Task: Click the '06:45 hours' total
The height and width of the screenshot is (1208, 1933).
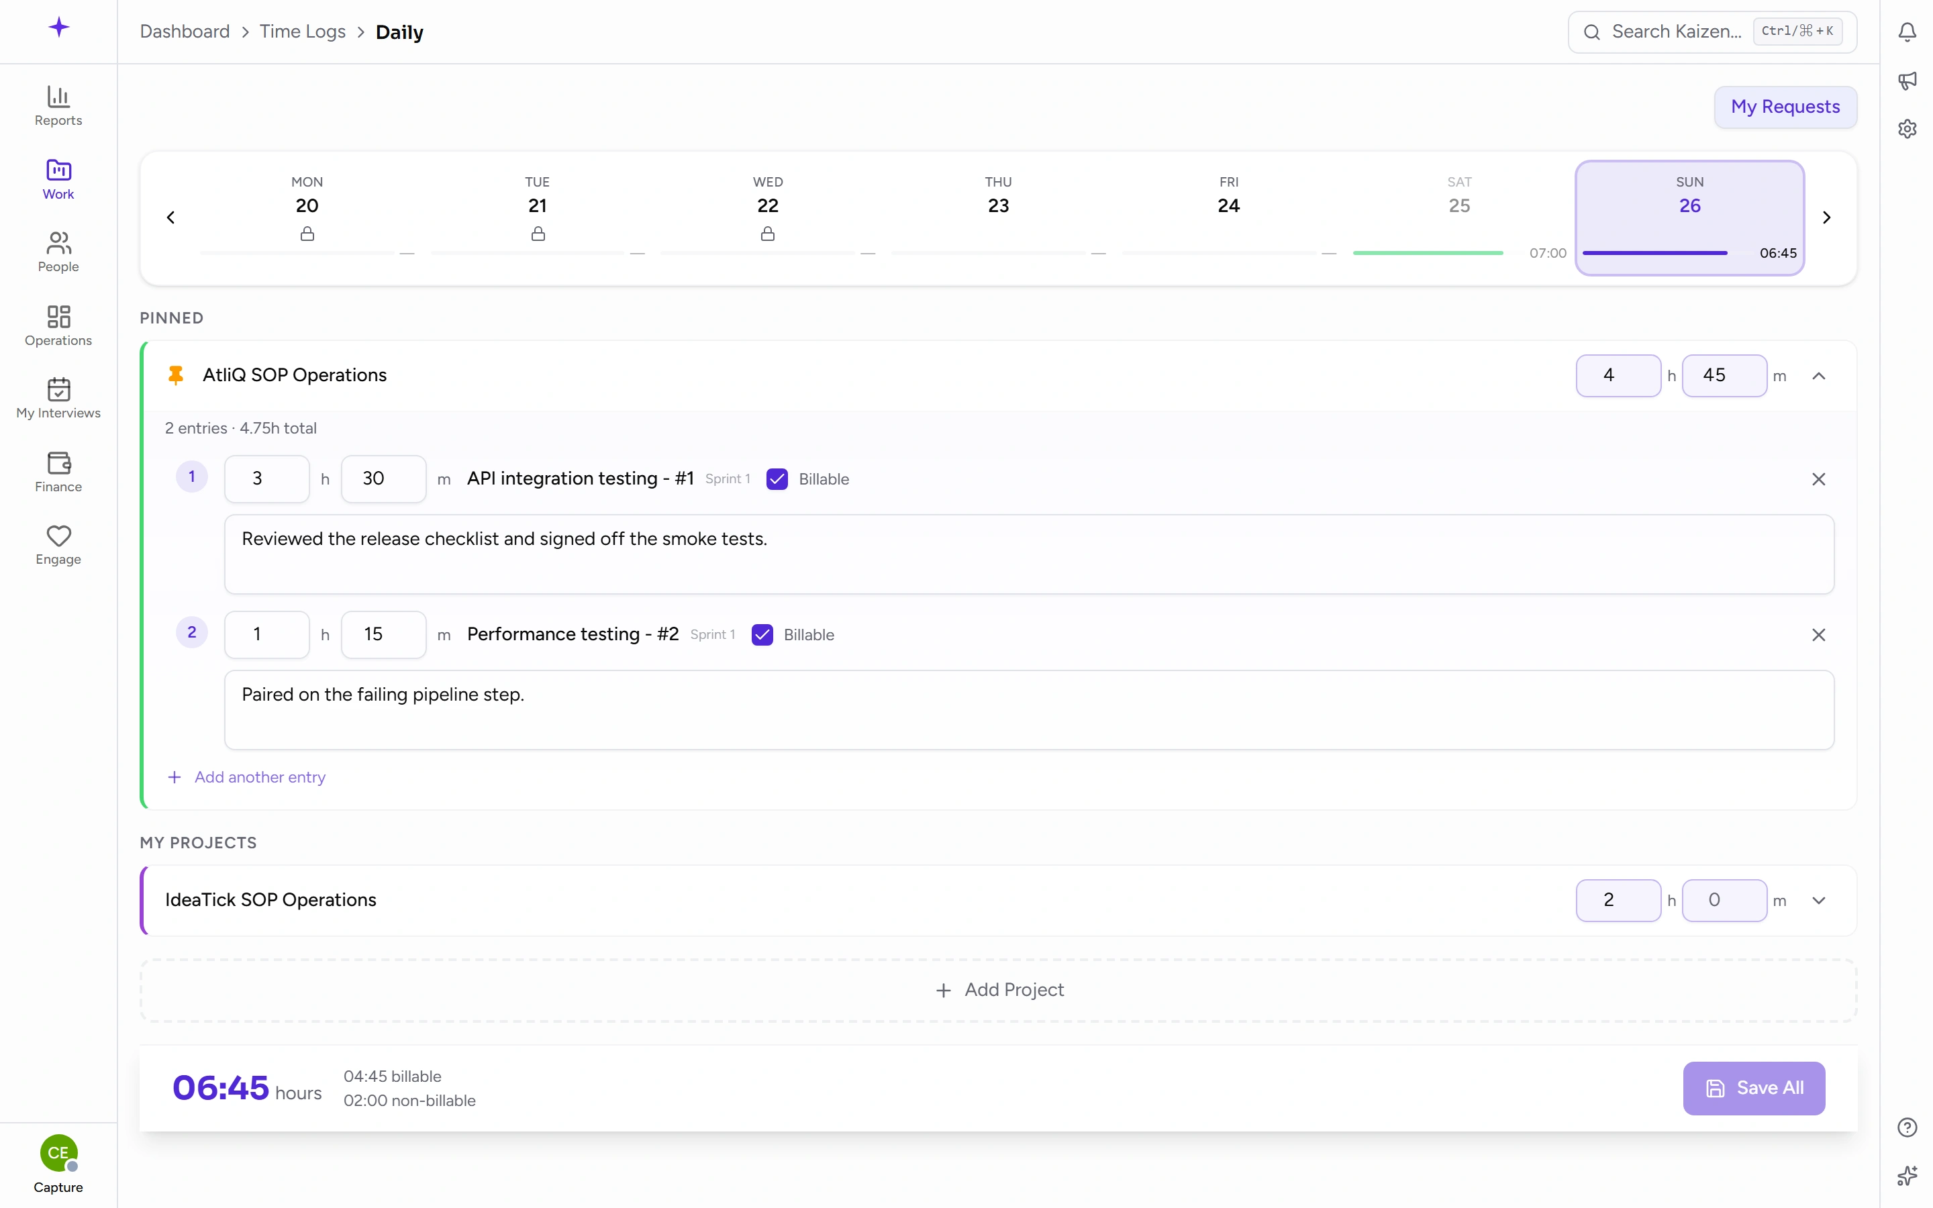Action: [247, 1088]
